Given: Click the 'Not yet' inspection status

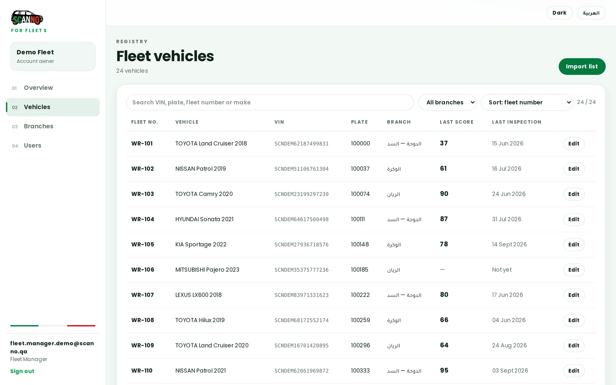Looking at the screenshot, I should pyautogui.click(x=502, y=270).
